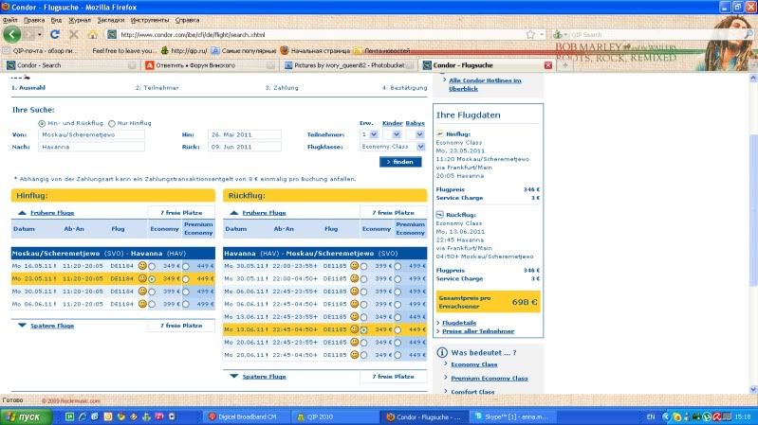Show Frühere Flüge under Hinflug
The height and width of the screenshot is (425, 758).
coord(52,213)
